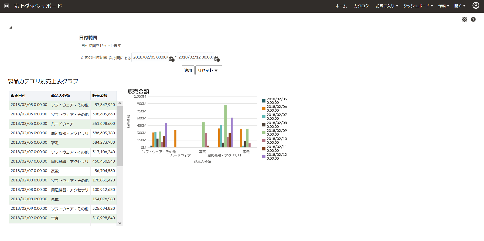Open the リセット dropdown button
Screen dimensions: 484x241
pyautogui.click(x=209, y=70)
